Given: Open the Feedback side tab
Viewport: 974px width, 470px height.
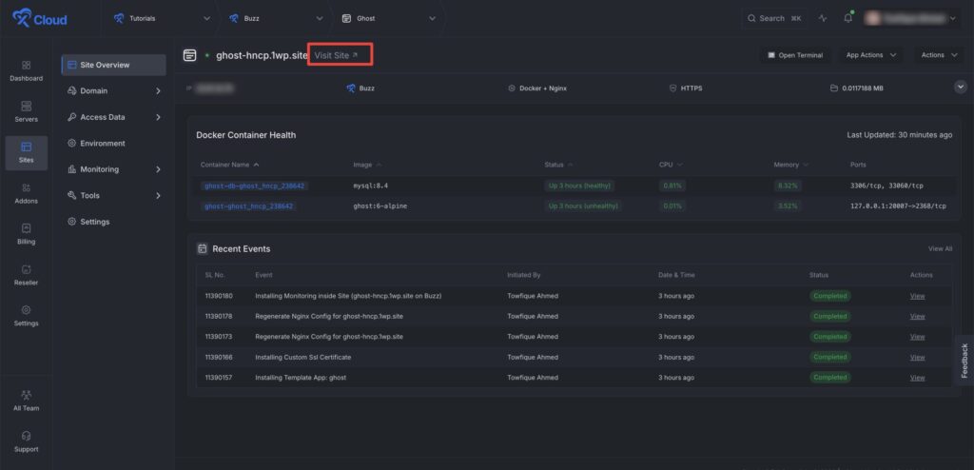Looking at the screenshot, I should (964, 360).
